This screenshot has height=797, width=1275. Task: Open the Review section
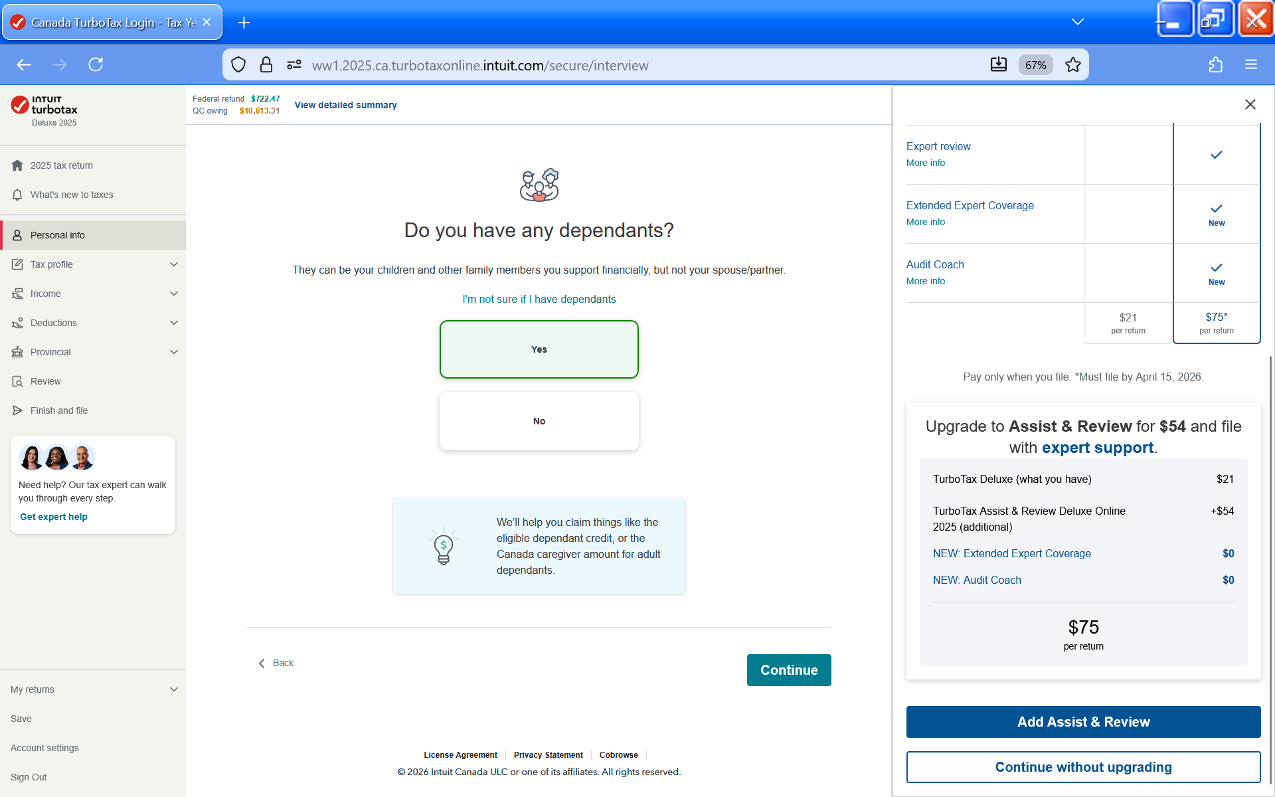(x=45, y=381)
